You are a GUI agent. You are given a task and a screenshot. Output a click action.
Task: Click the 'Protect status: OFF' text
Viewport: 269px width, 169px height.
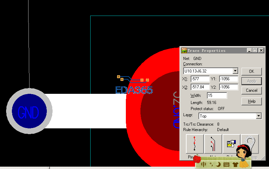point(208,109)
